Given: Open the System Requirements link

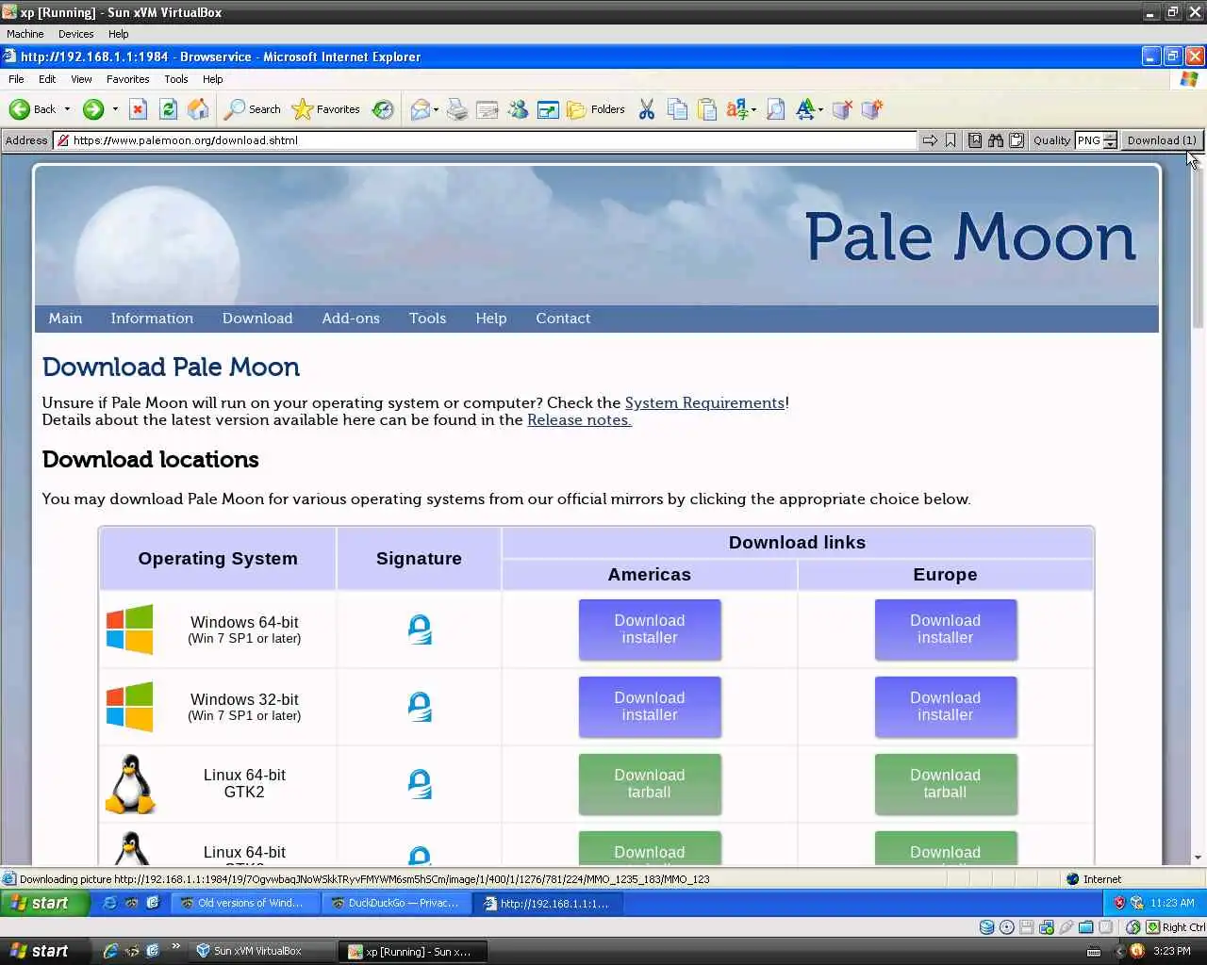Looking at the screenshot, I should [x=704, y=402].
